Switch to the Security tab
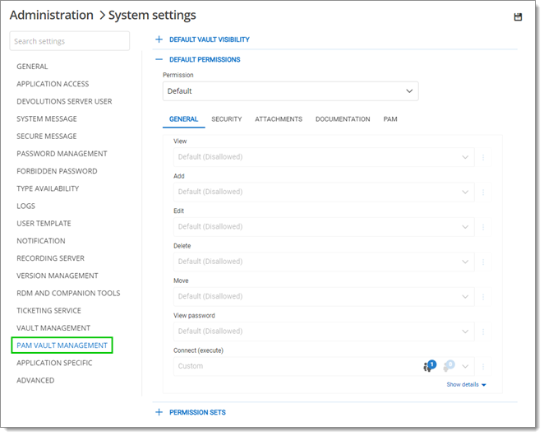Image resolution: width=544 pixels, height=436 pixels. point(227,119)
